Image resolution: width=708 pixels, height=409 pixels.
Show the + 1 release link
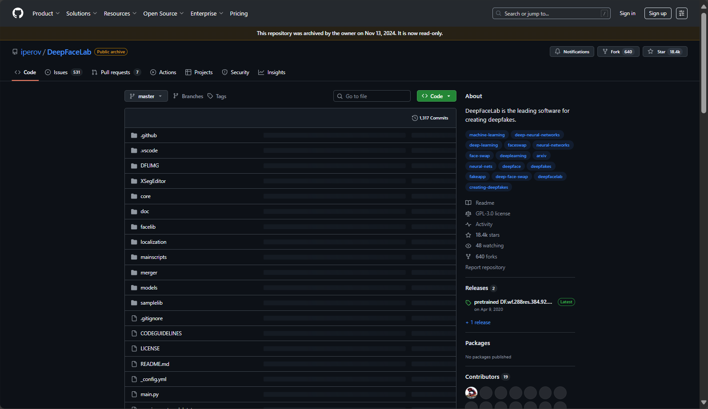[478, 322]
